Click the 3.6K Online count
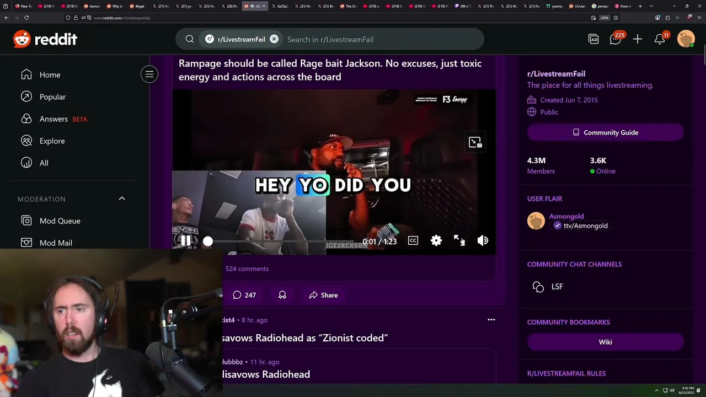 tap(602, 165)
